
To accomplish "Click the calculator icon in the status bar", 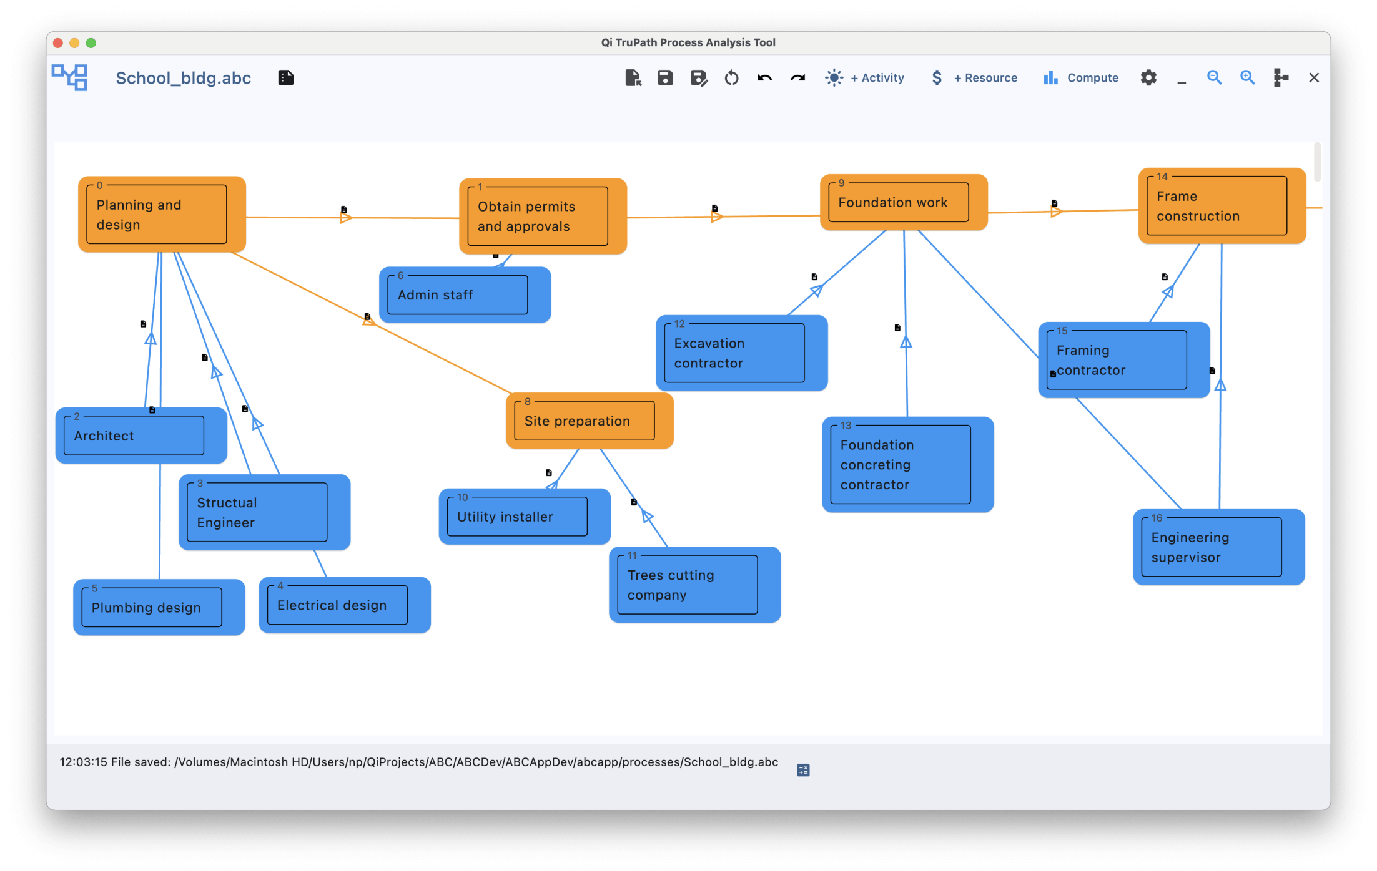I will coord(803,770).
